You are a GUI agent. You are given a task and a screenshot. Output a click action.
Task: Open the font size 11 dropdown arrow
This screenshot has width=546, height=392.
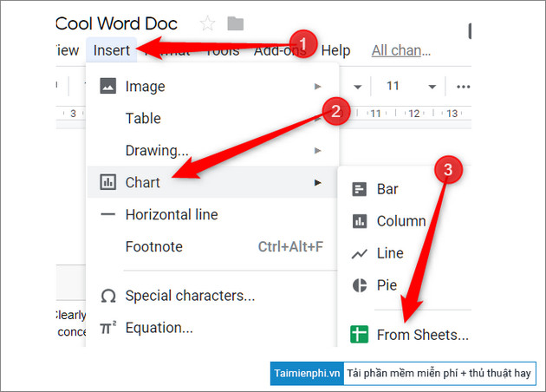[432, 87]
